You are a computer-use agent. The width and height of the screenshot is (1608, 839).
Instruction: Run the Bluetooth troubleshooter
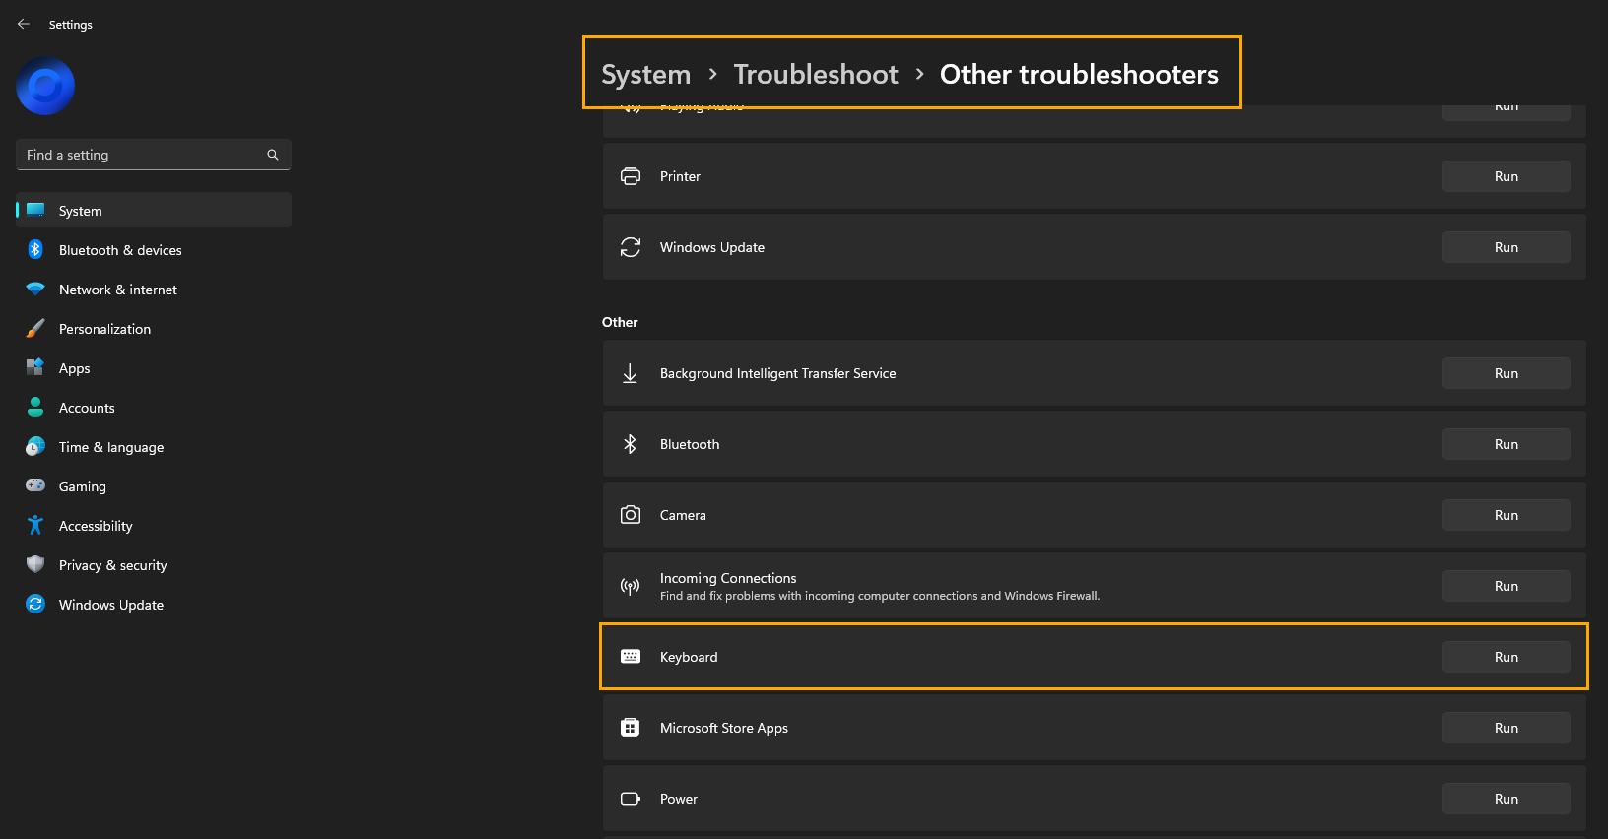click(x=1507, y=444)
